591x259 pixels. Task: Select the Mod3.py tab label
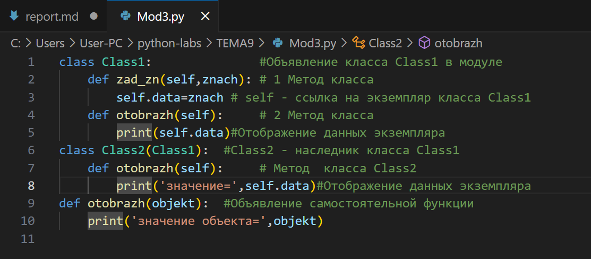click(160, 16)
